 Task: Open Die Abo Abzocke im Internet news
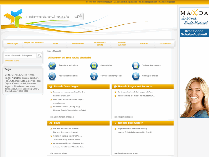(67, 129)
